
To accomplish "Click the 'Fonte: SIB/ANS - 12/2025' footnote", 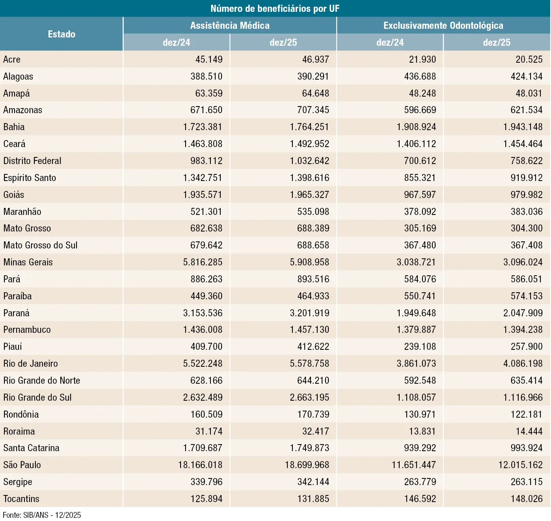I will pos(42,515).
